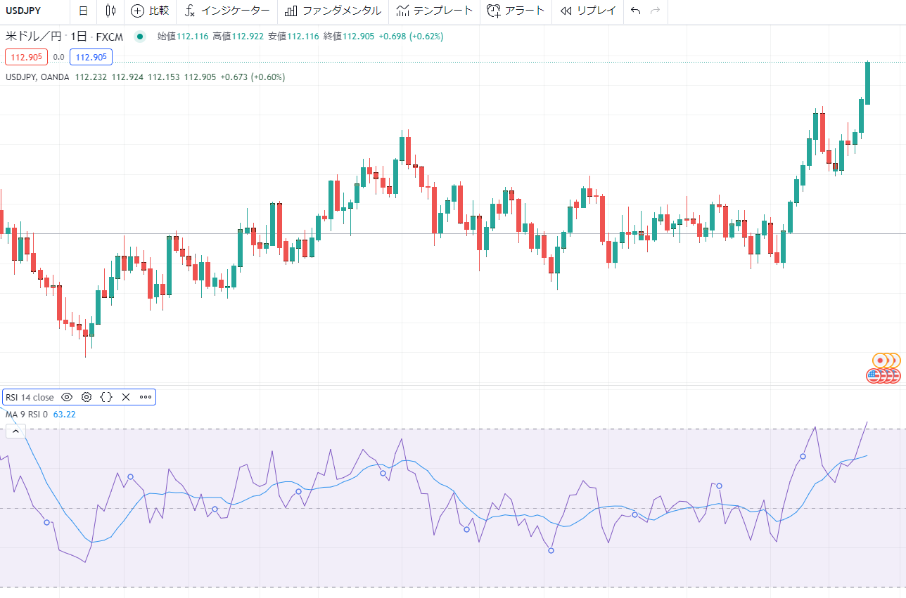Select the RSI 14 close indicator label

tap(30, 397)
